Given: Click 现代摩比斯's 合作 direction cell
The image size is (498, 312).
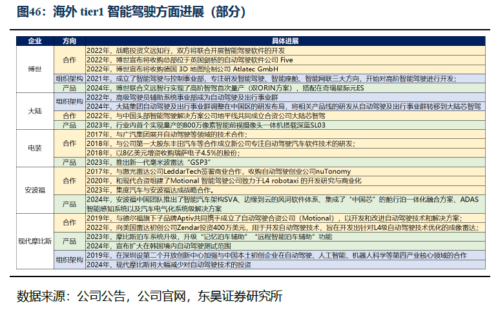Looking at the screenshot, I should [x=70, y=223].
